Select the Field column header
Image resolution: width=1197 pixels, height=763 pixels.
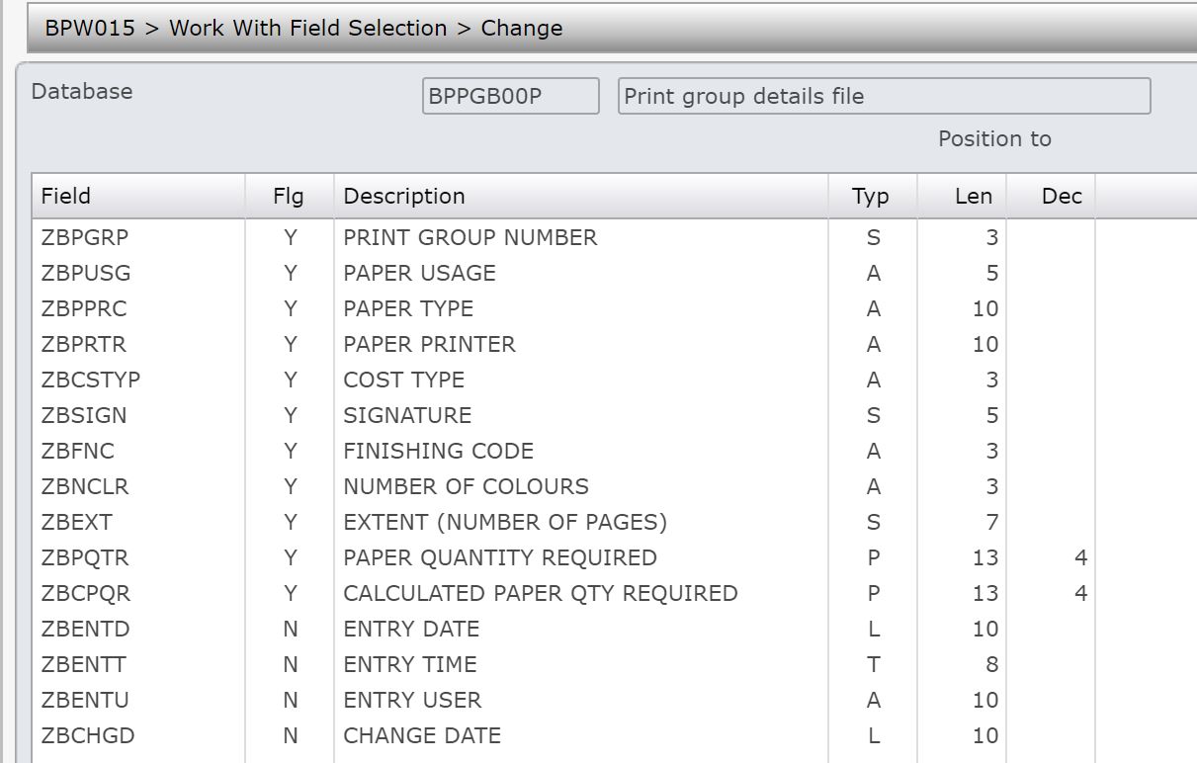[138, 196]
